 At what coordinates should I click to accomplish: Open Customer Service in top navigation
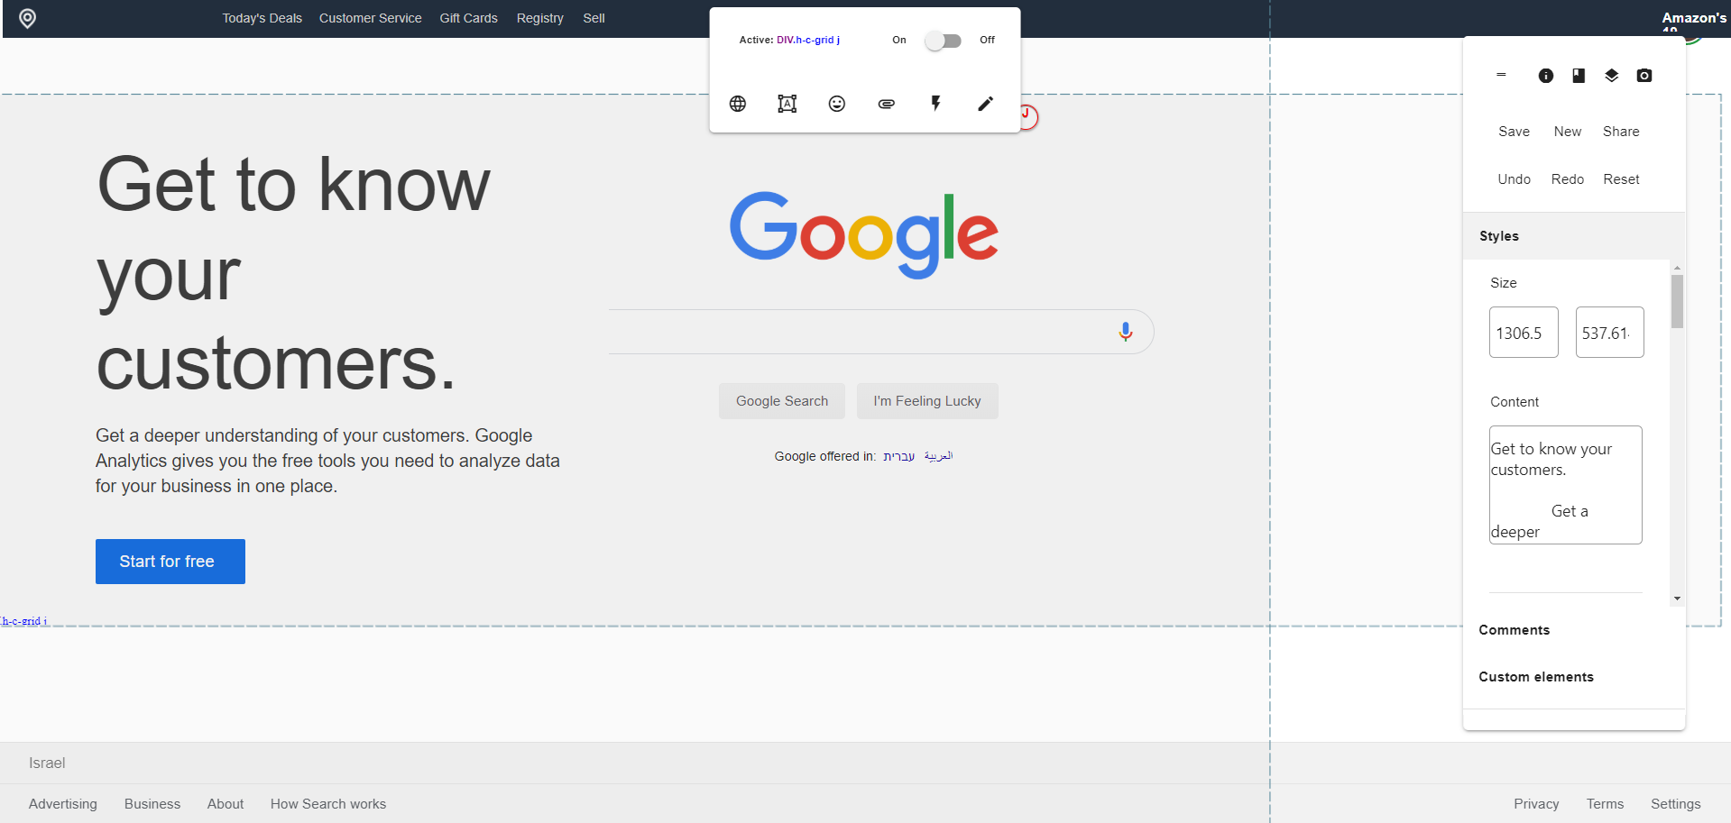(371, 18)
